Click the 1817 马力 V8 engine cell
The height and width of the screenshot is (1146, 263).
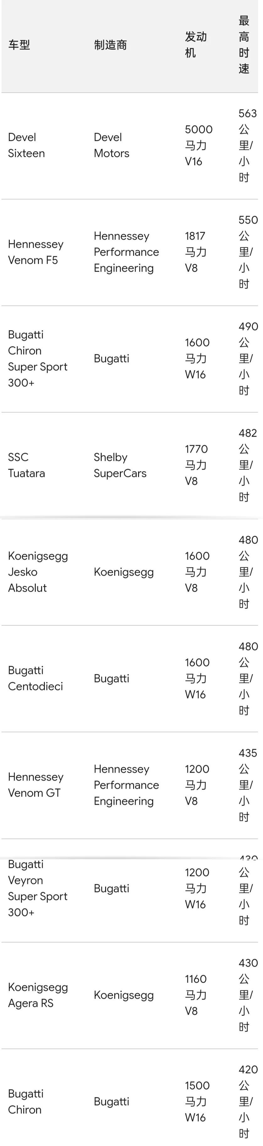[x=196, y=252]
